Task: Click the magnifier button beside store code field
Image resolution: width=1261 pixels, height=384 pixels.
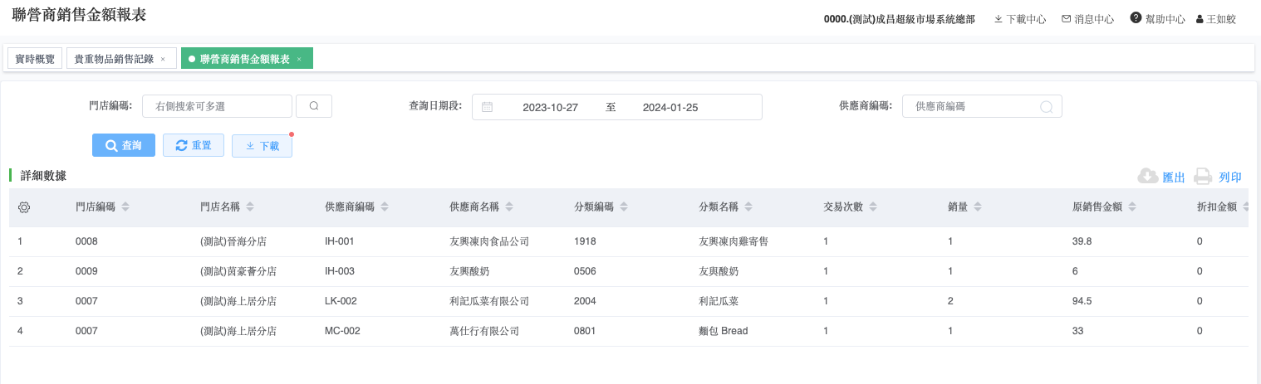Action: (x=314, y=106)
